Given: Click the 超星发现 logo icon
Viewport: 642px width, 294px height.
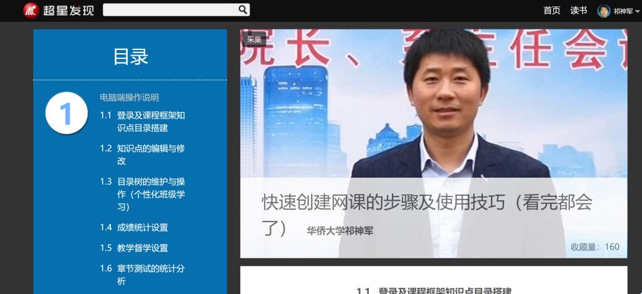Looking at the screenshot, I should (31, 10).
